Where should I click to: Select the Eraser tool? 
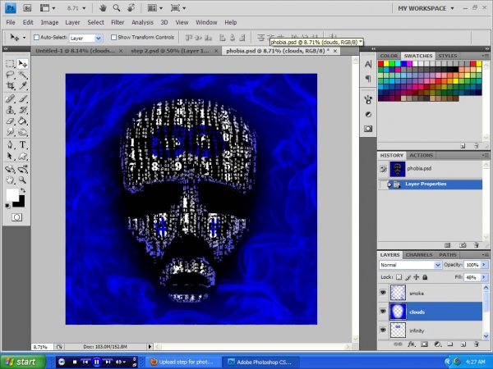(x=10, y=121)
